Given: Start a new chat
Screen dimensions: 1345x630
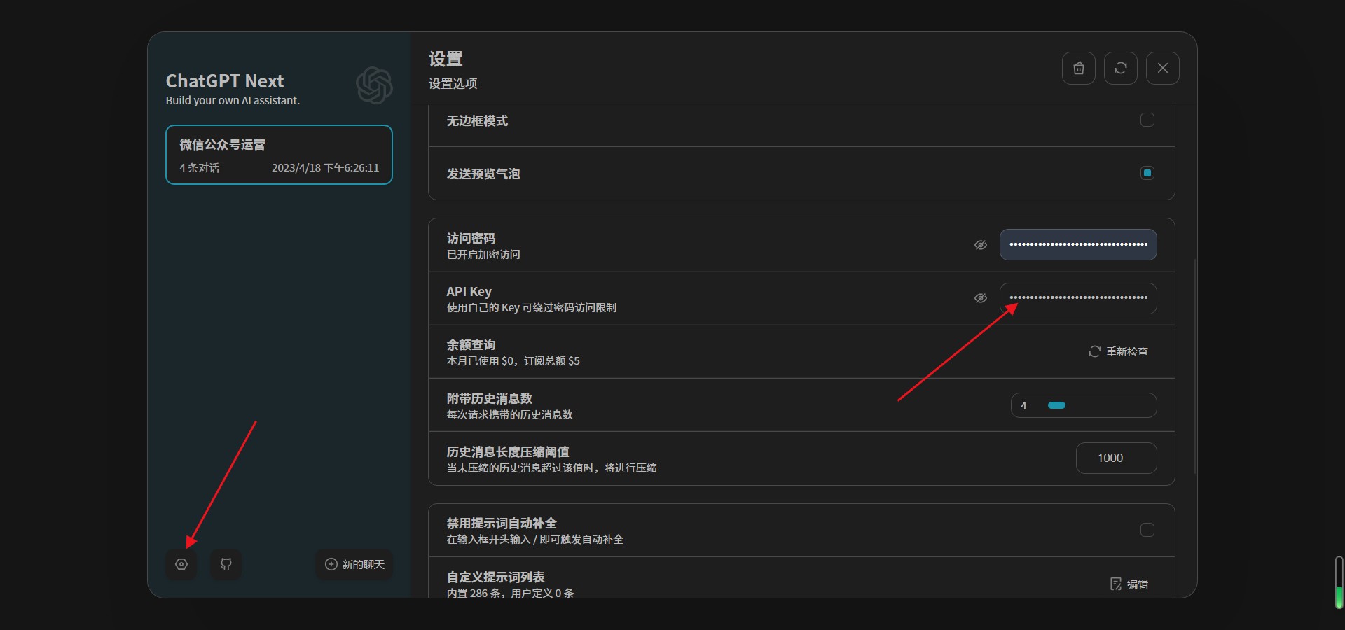Looking at the screenshot, I should click(354, 564).
